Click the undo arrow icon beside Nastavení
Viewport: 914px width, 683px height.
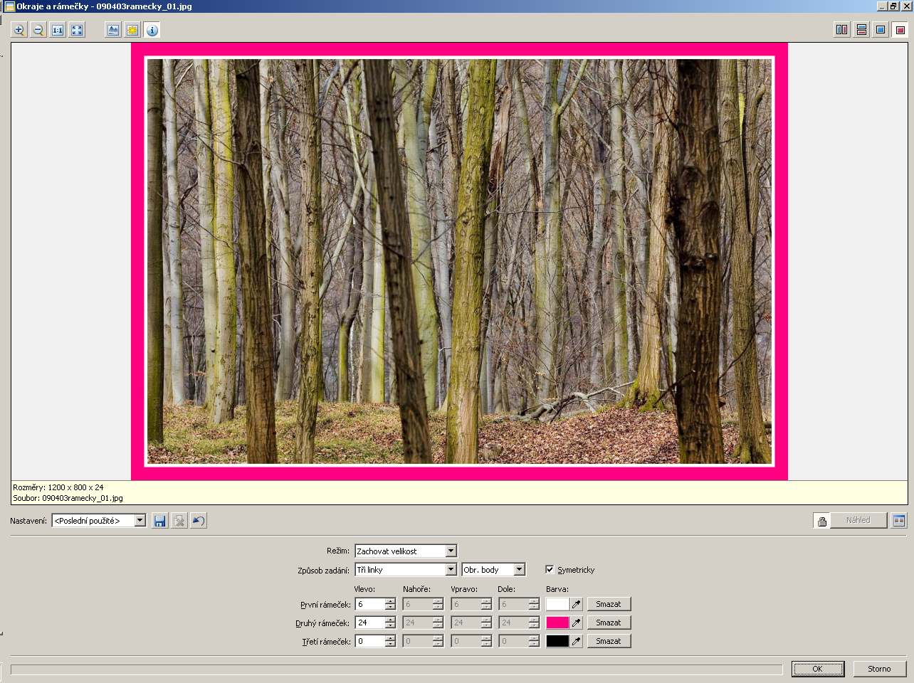click(199, 521)
